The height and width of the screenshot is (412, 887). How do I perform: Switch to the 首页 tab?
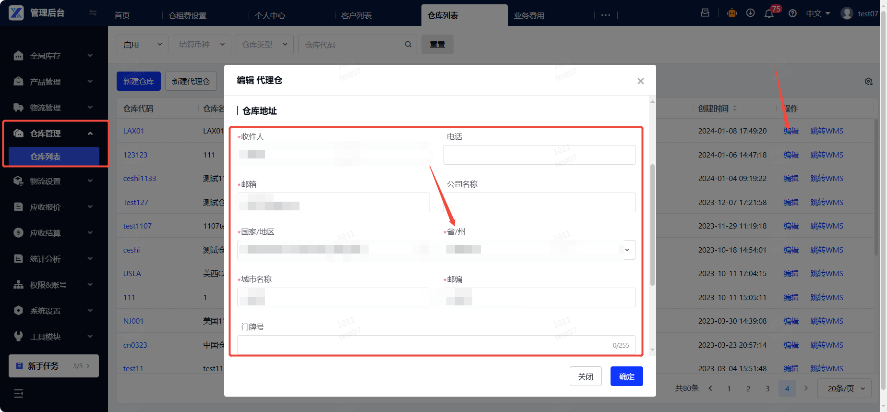pos(122,15)
